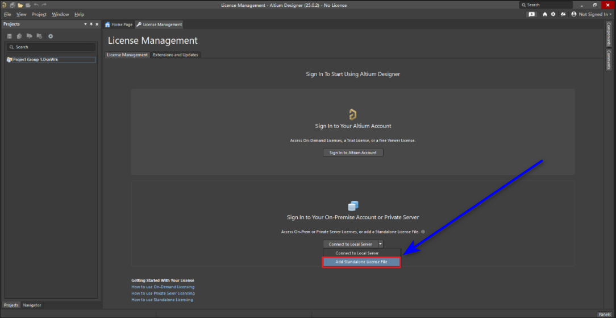Click the Save icon in Projects panel toolbar
This screenshot has height=318, width=616.
tap(10, 36)
